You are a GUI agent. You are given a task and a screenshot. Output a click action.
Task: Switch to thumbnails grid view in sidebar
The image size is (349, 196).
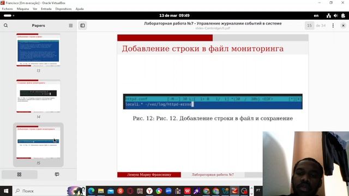click(x=20, y=174)
